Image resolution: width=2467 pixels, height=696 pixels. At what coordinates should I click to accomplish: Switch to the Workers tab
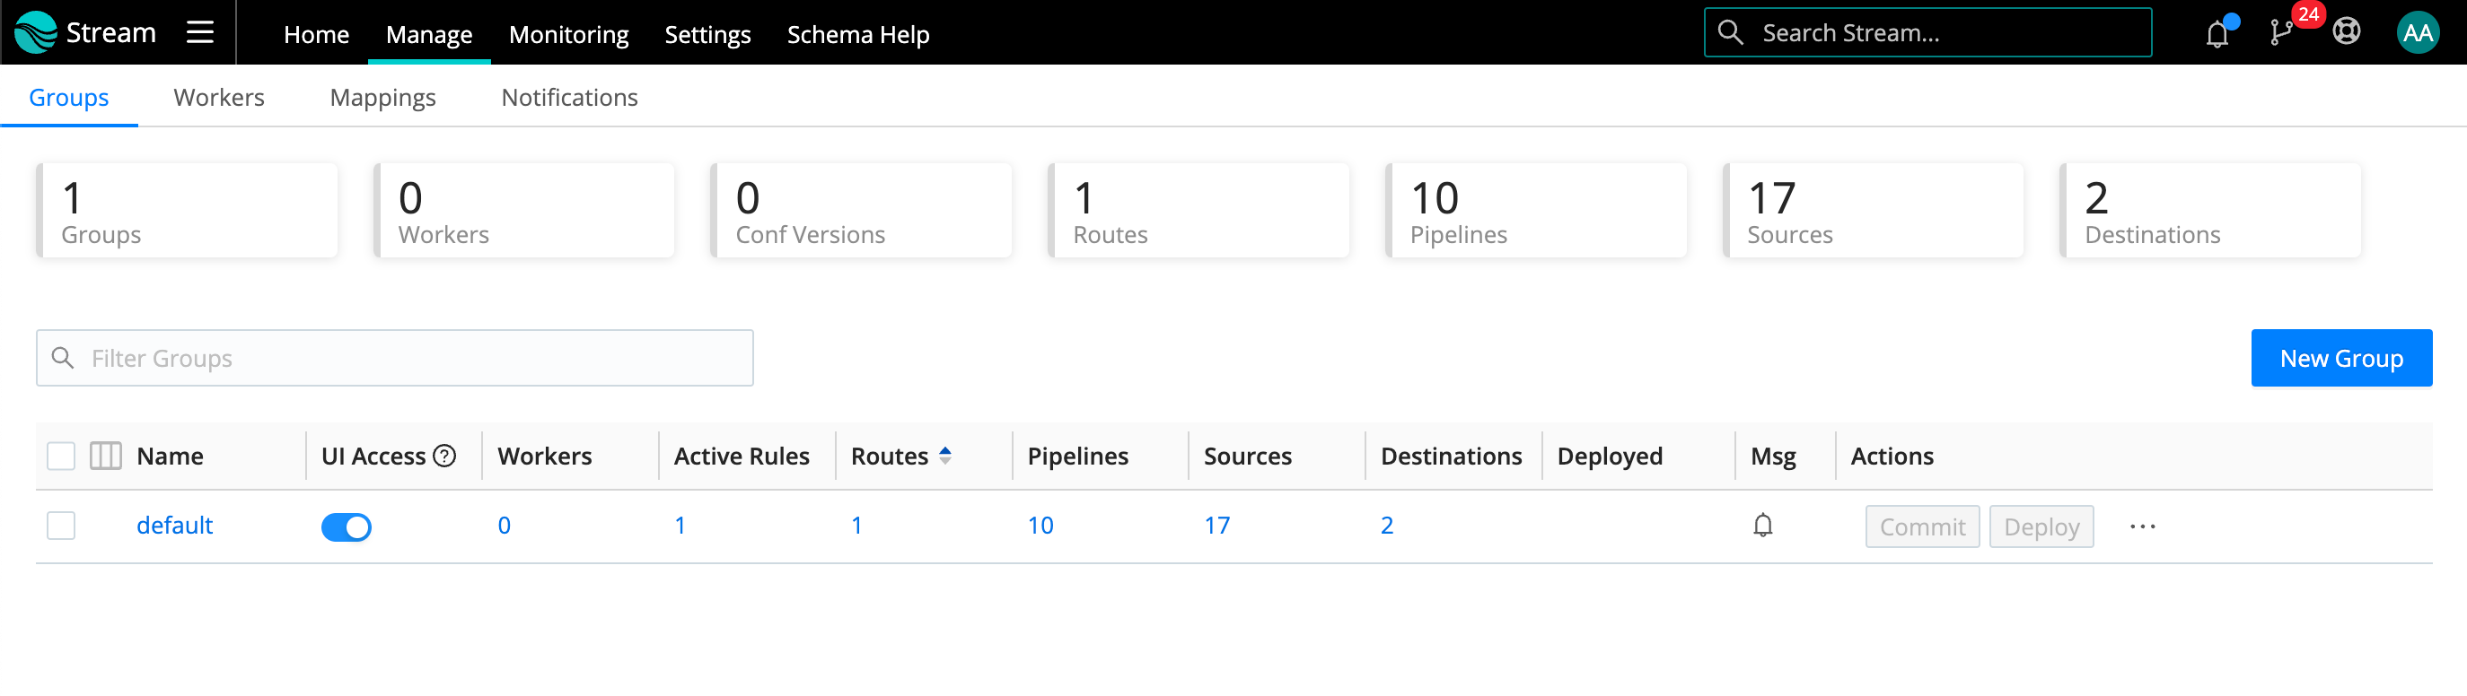(x=219, y=98)
